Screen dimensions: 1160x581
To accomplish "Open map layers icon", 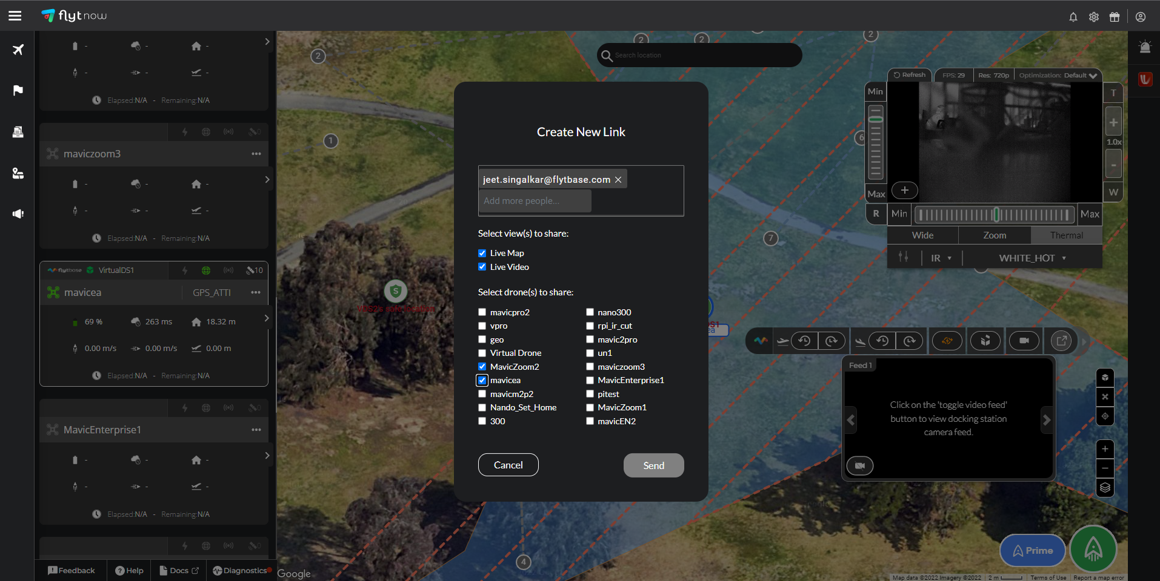I will [x=1105, y=488].
